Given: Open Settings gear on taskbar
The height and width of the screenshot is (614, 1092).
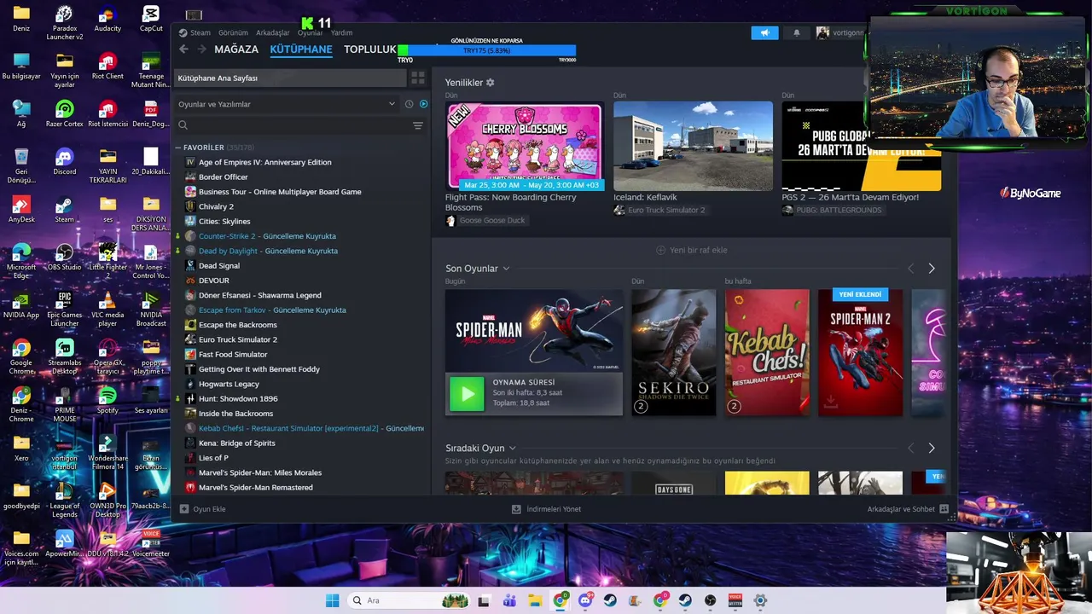Looking at the screenshot, I should [760, 600].
